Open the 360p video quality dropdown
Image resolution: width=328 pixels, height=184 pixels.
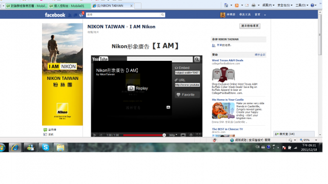[x=173, y=135]
